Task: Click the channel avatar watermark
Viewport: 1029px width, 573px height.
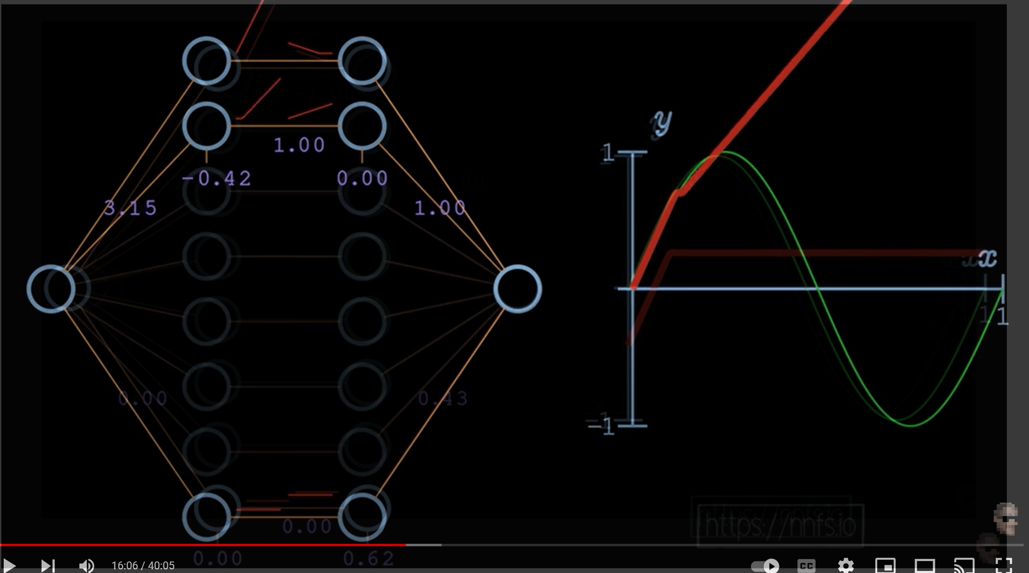Action: 1005,519
